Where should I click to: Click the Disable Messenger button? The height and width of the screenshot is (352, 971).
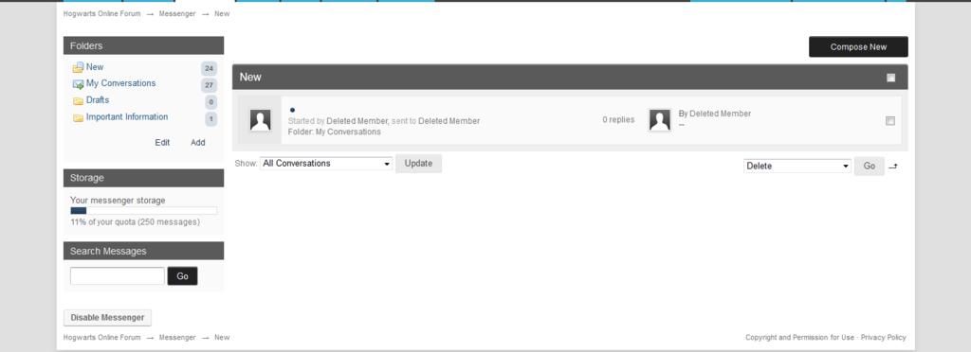[x=107, y=317]
